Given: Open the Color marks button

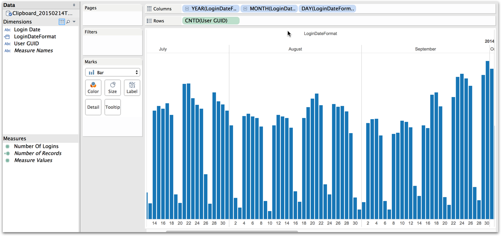Looking at the screenshot, I should 93,88.
